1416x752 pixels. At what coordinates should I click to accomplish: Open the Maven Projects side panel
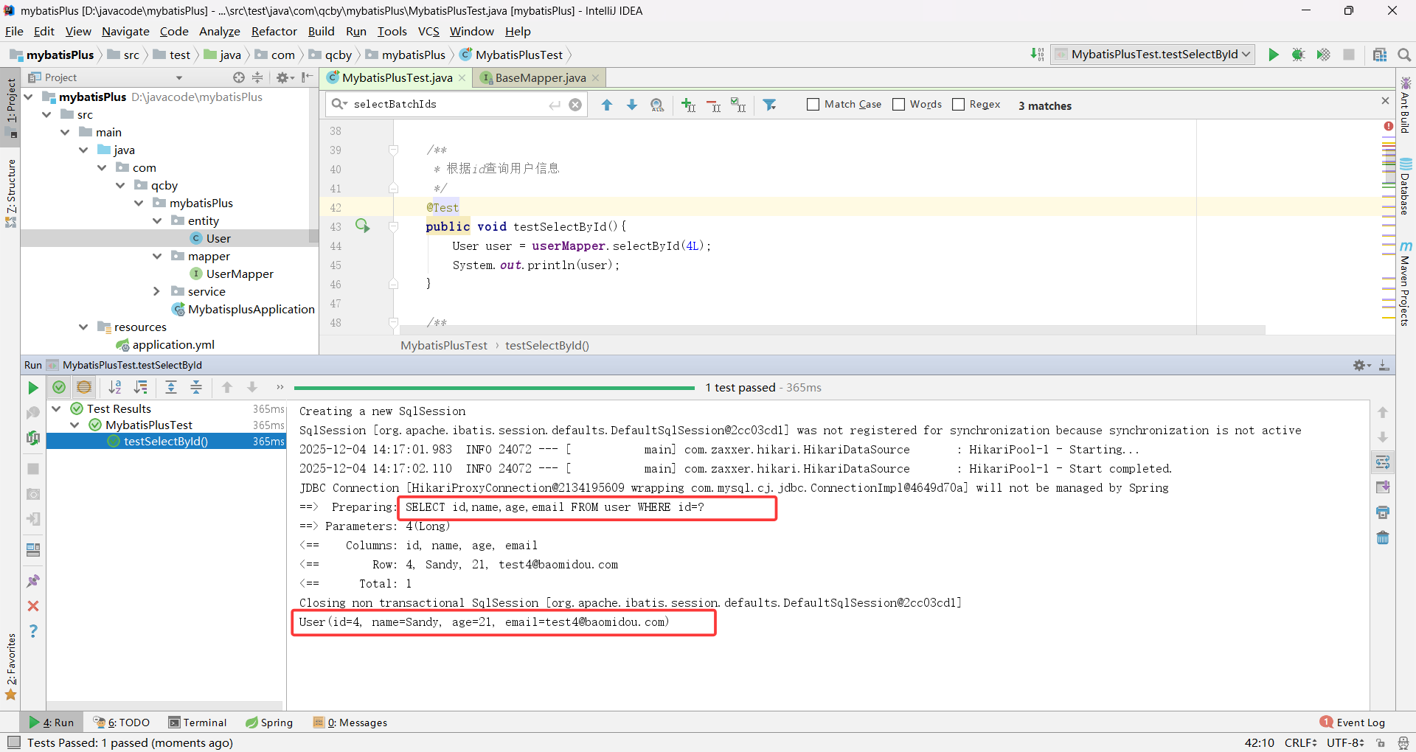coord(1406,283)
